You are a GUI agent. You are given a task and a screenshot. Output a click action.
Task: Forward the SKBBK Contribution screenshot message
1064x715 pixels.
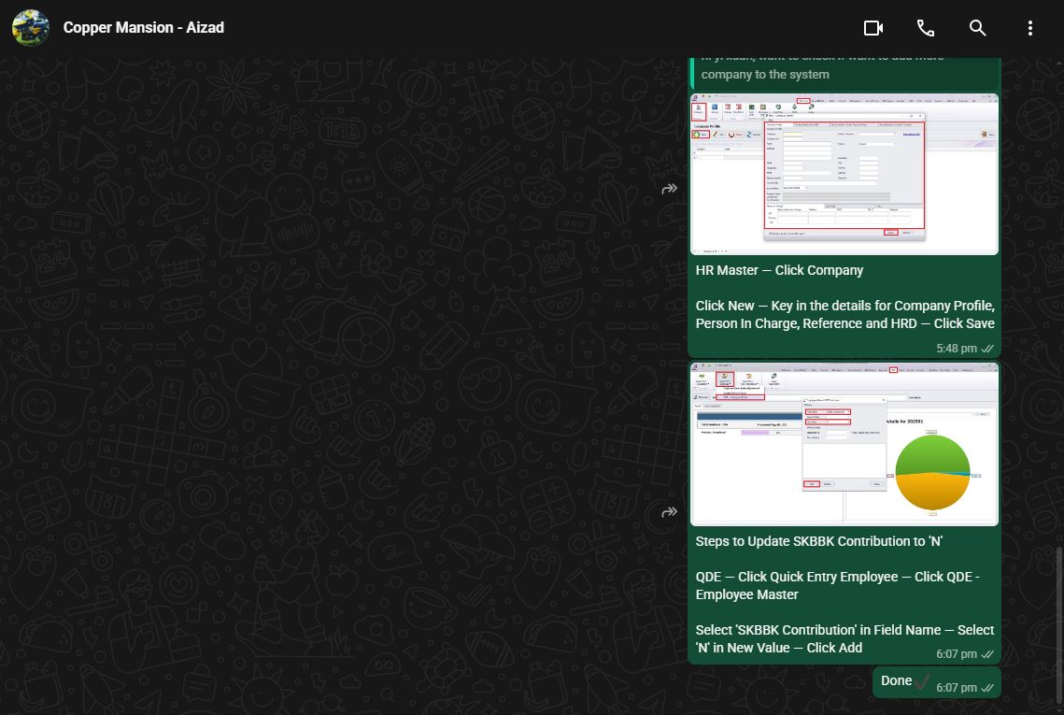coord(669,512)
